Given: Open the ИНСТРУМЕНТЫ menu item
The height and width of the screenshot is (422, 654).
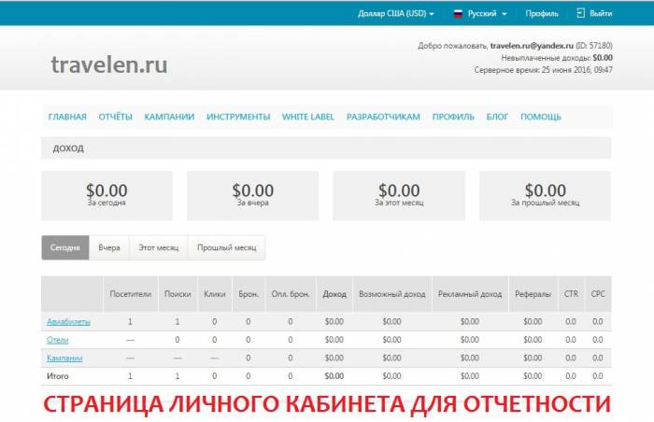Looking at the screenshot, I should (x=238, y=117).
